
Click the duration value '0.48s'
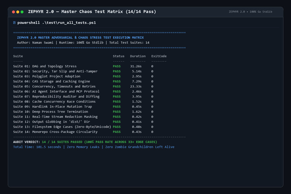137,126
